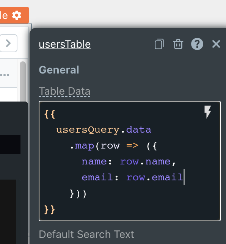226x244 pixels.
Task: Click the usersQuery.data code line
Action: 104,130
